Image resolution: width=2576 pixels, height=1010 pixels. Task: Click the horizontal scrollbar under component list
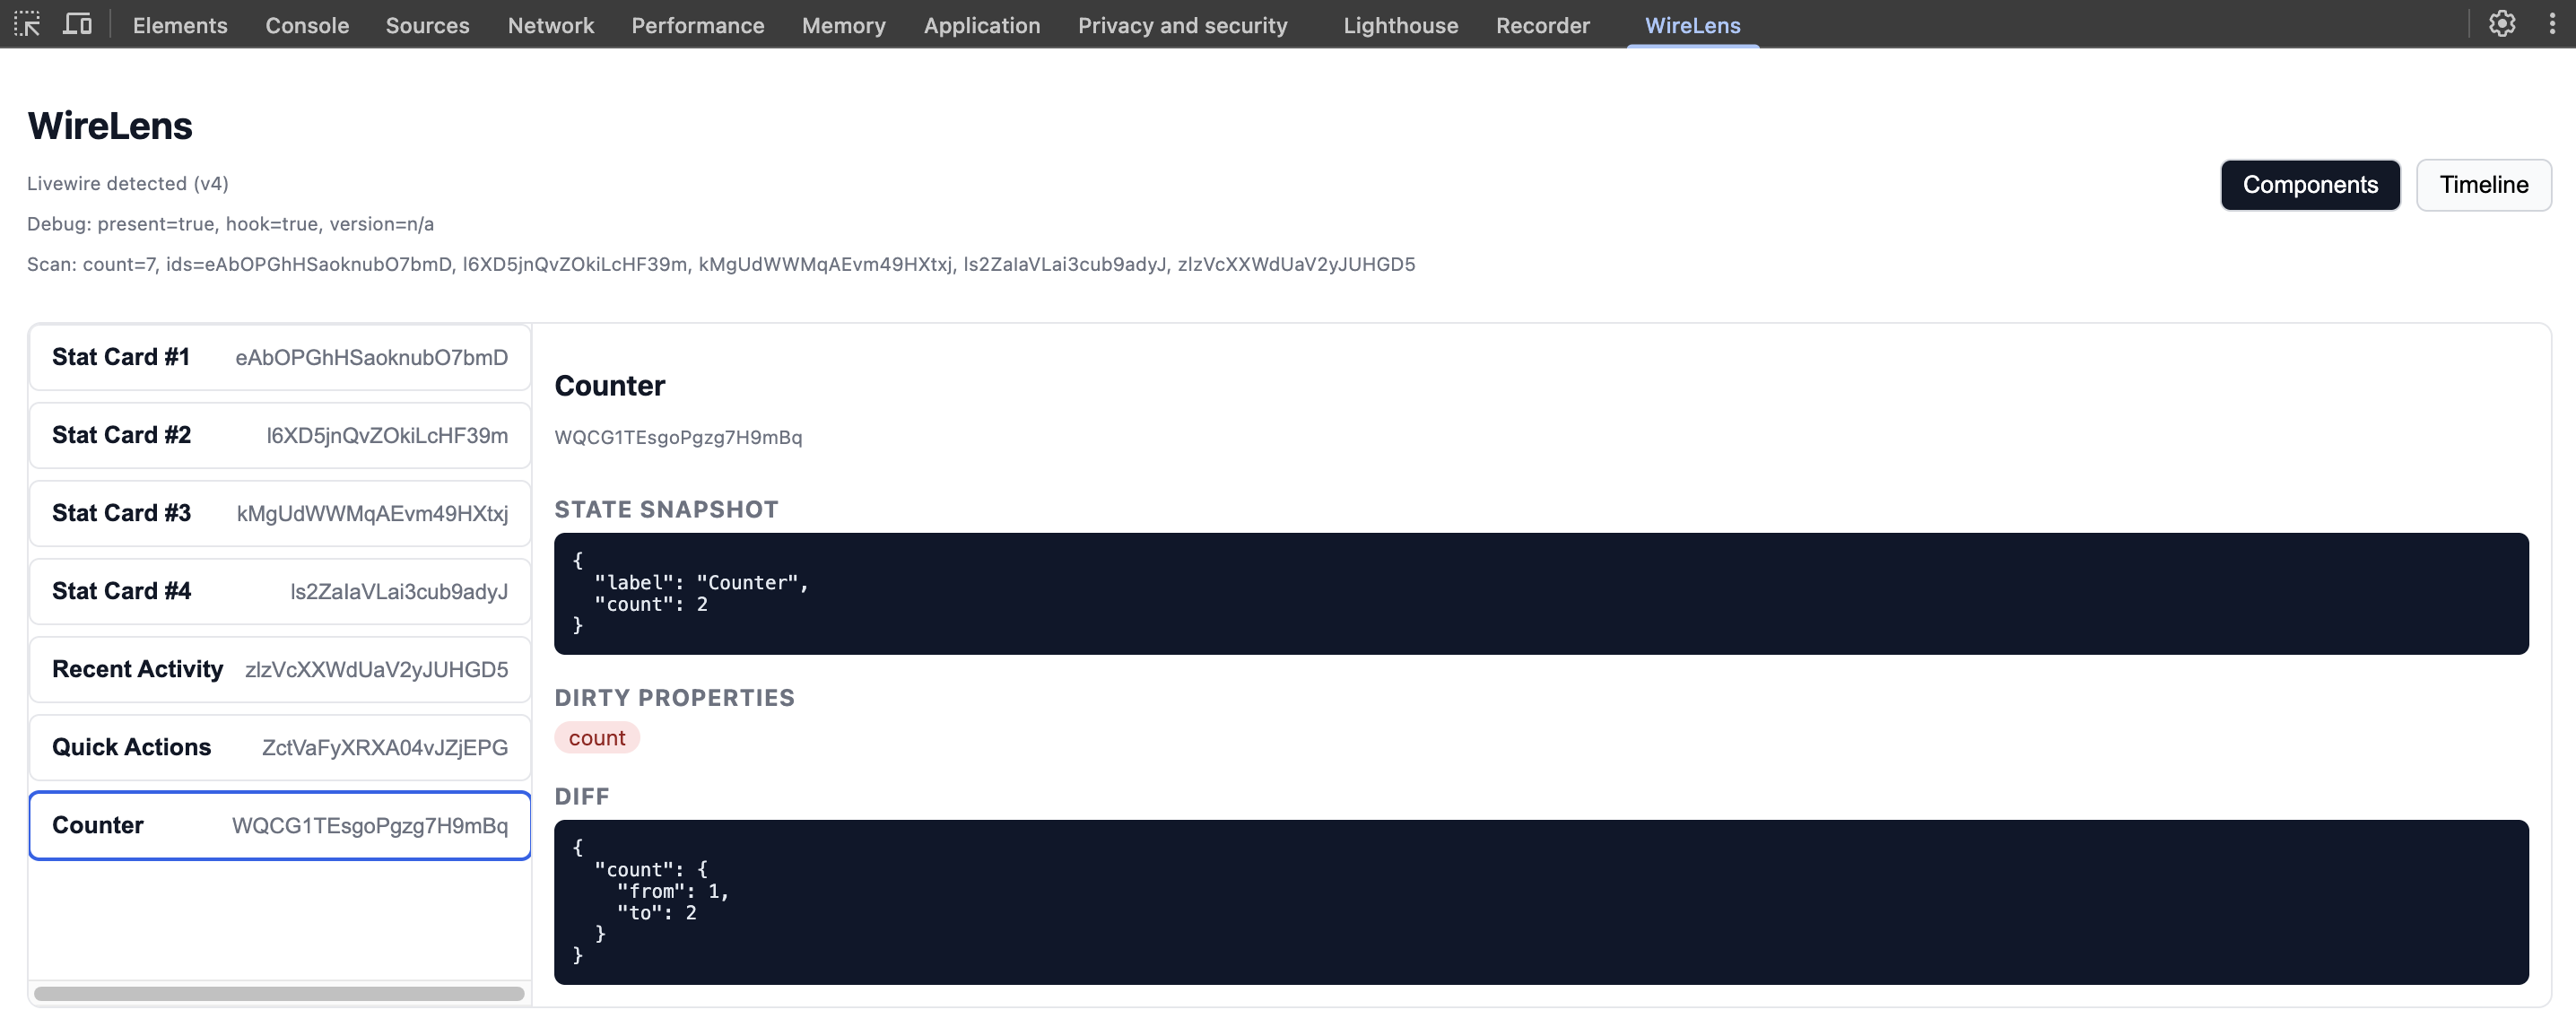(x=279, y=993)
